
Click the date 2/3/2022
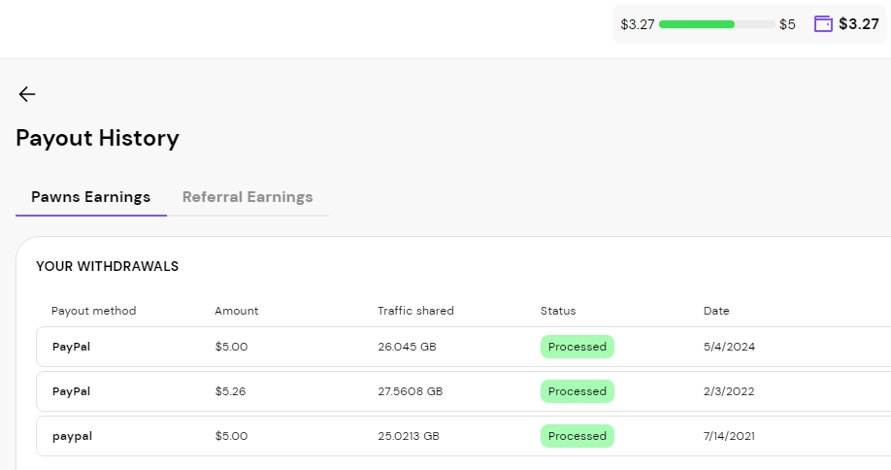(729, 391)
